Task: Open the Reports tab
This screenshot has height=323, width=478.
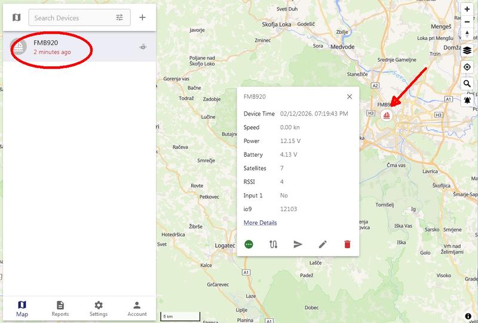Action: [x=60, y=309]
